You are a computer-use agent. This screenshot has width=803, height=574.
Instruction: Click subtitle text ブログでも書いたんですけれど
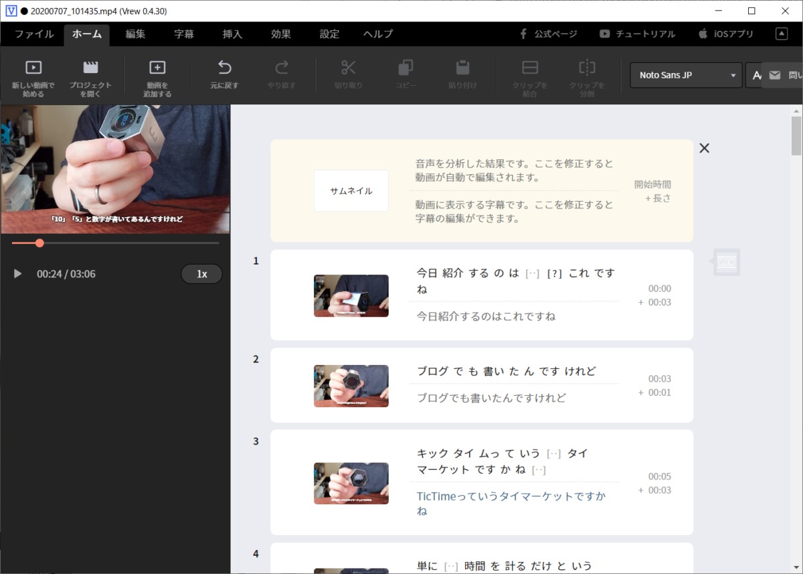[x=492, y=398]
